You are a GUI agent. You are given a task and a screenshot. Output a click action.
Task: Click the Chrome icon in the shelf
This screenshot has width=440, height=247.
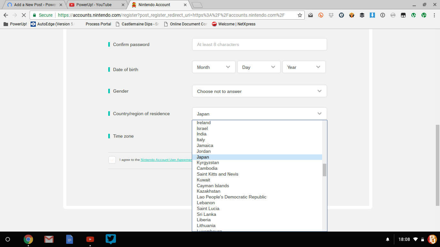coord(28,239)
